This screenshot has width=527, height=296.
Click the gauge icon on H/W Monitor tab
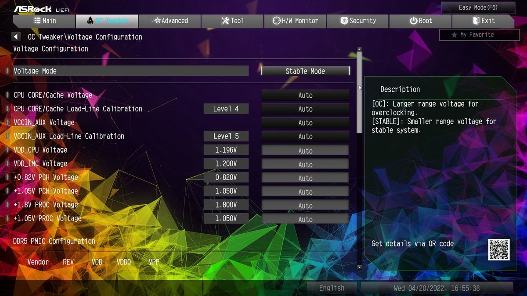pyautogui.click(x=276, y=21)
